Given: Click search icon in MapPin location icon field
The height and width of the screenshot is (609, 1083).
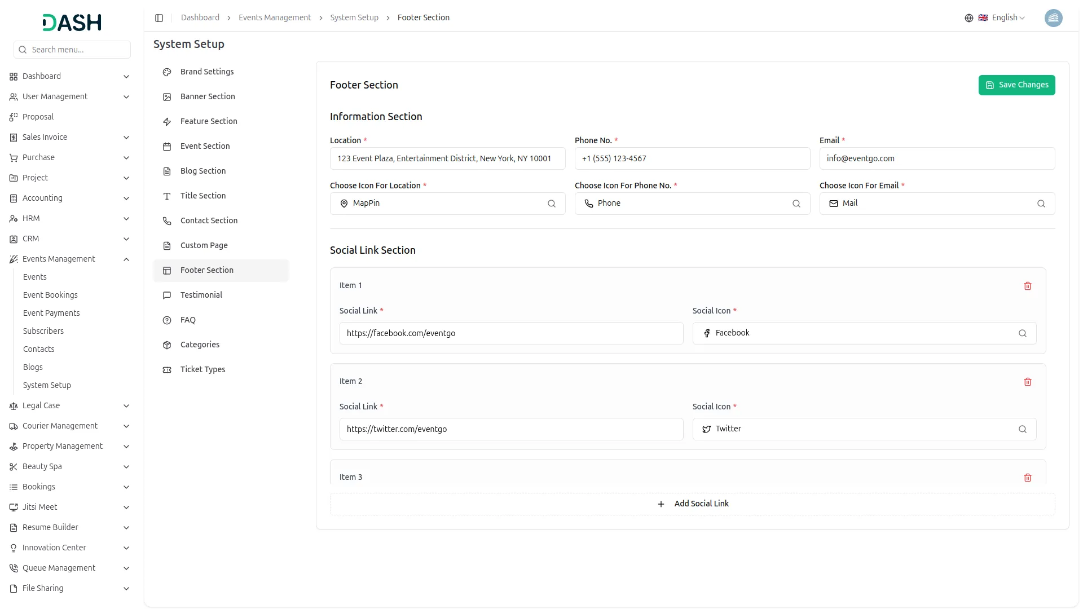Looking at the screenshot, I should coord(551,204).
